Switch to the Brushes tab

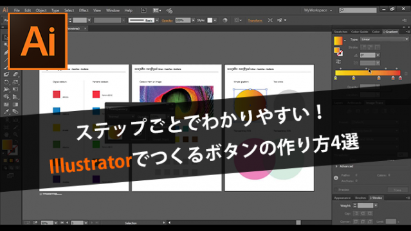point(360,198)
